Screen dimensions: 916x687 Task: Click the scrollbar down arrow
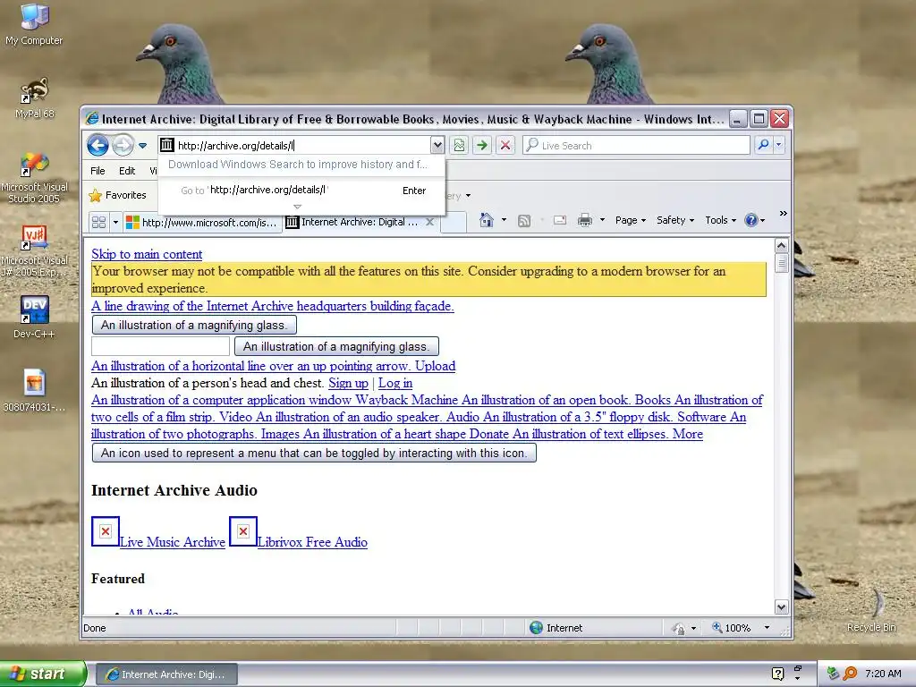[x=781, y=607]
